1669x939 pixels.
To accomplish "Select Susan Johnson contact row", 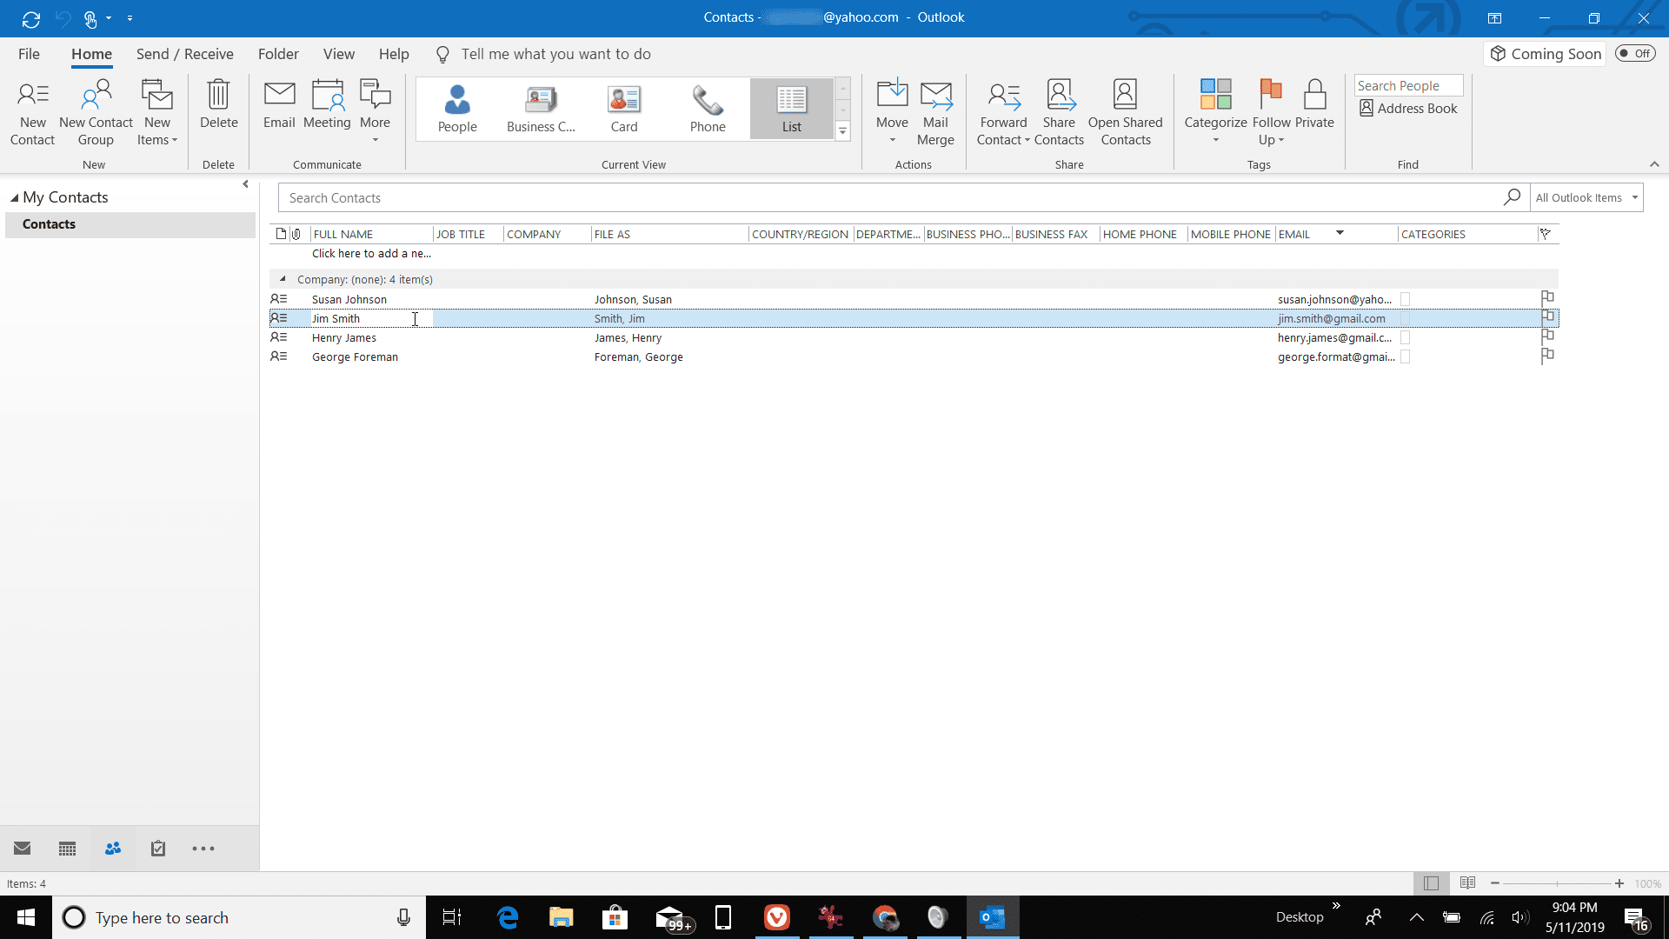I will 349,299.
